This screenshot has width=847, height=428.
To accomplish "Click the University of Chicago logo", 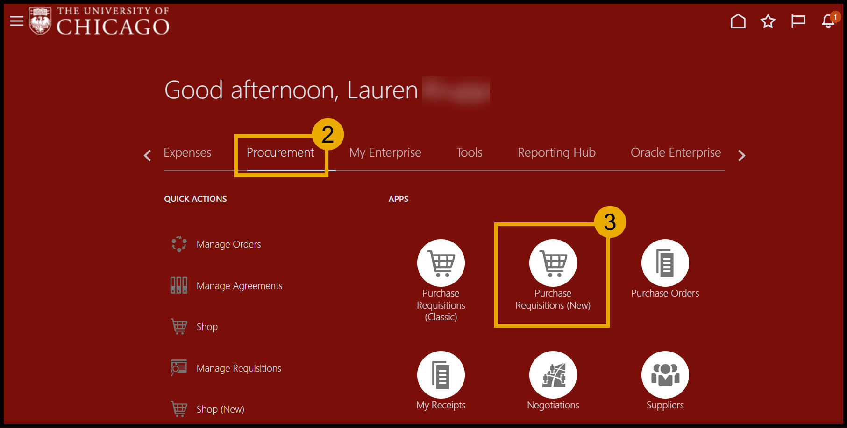I will pyautogui.click(x=99, y=21).
